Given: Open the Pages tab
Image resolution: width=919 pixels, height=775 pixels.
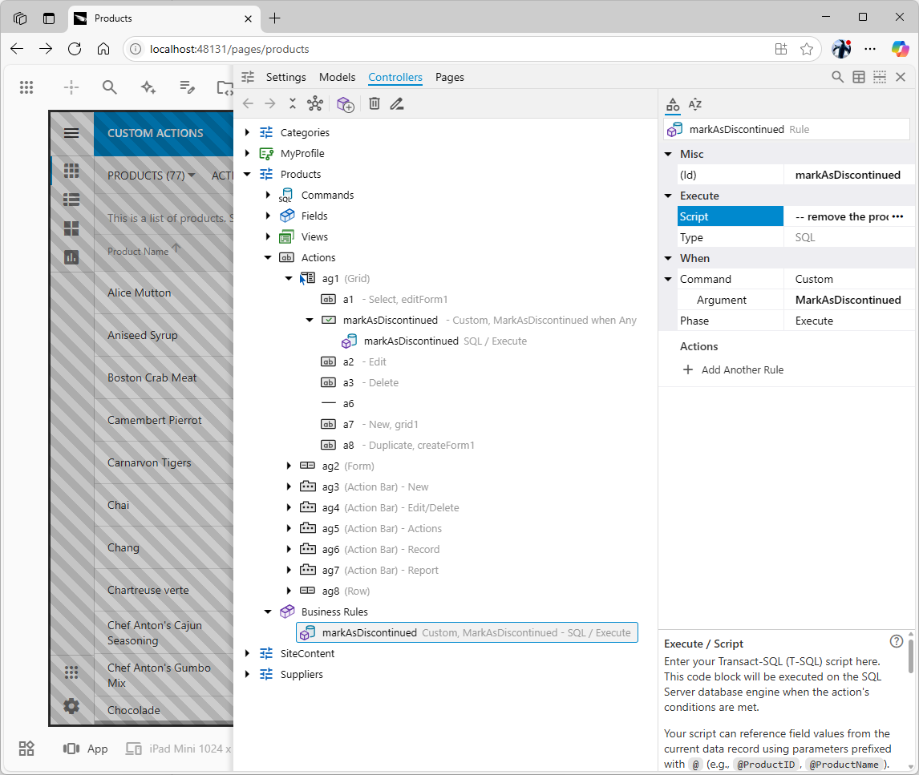Looking at the screenshot, I should tap(449, 77).
